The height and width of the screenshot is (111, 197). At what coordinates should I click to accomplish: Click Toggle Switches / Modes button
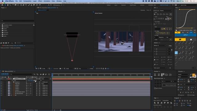[x=32, y=110]
